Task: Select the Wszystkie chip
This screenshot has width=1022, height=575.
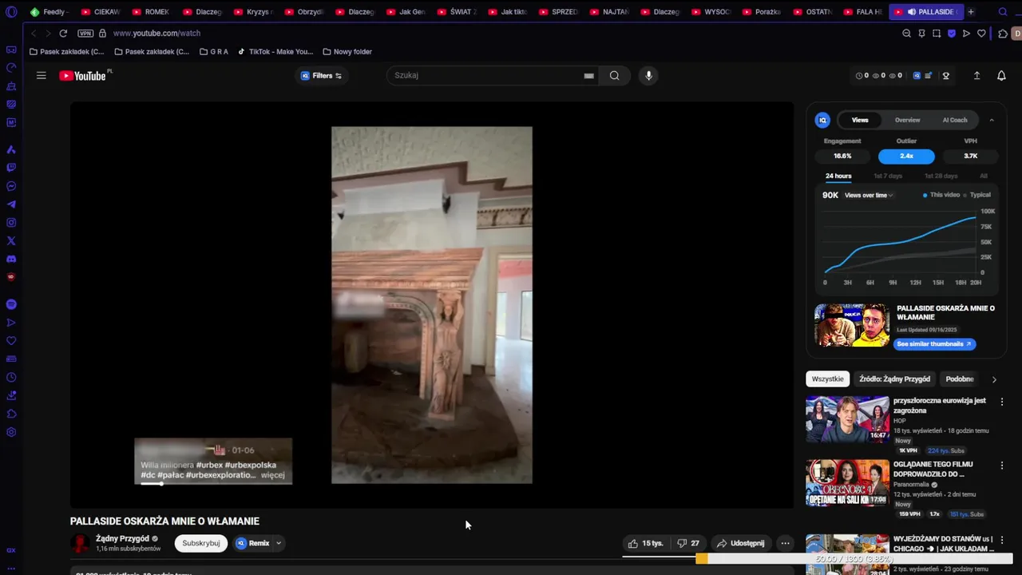Action: pyautogui.click(x=828, y=379)
